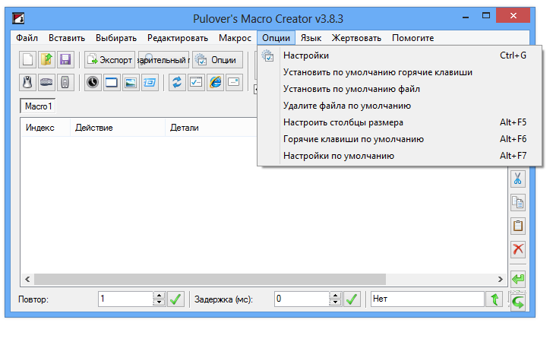Viewport: 553px width, 345px height.
Task: Click the Действие column header
Action: point(118,128)
